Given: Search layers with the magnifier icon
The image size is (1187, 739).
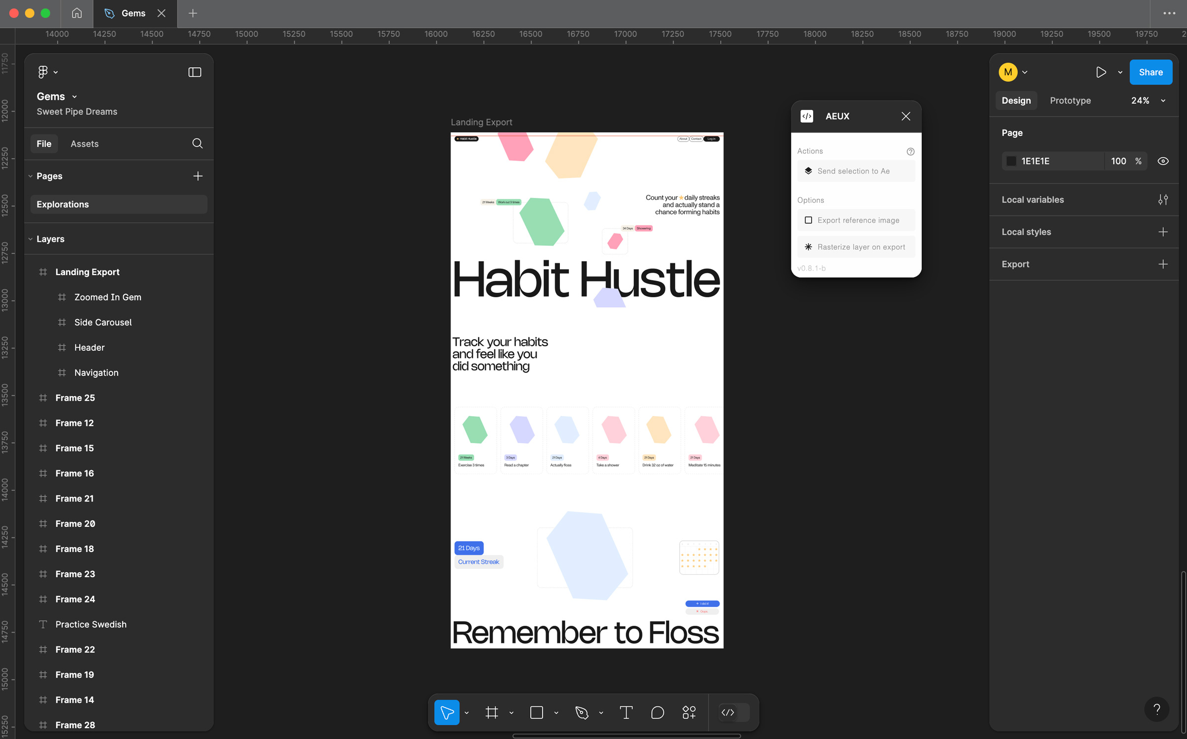Looking at the screenshot, I should coord(197,143).
